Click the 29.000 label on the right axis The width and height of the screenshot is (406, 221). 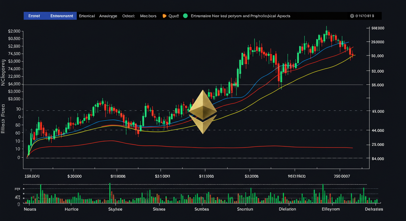click(x=378, y=145)
